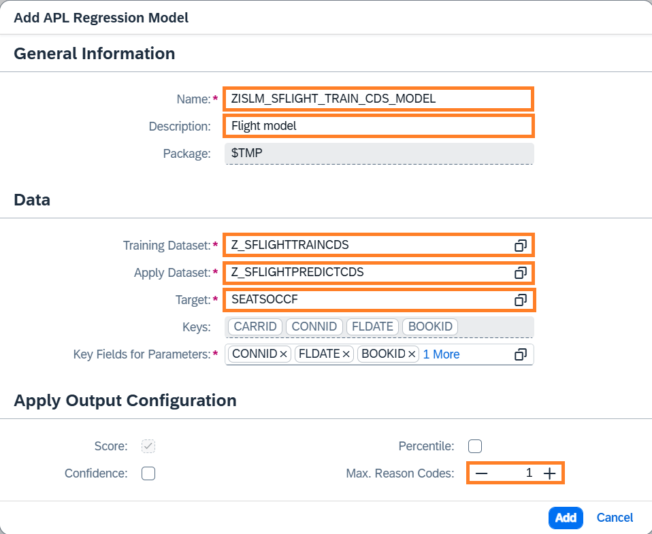Screen dimensions: 652x534
Task: Enable the Percentile checkbox
Action: click(x=475, y=446)
